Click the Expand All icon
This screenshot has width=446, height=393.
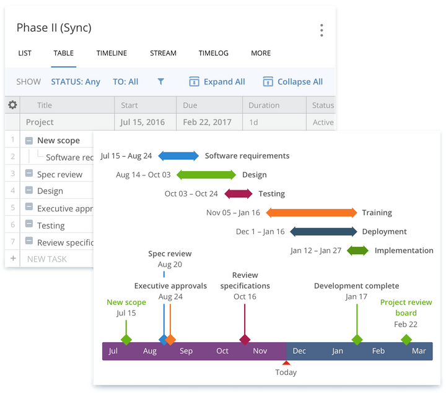(195, 82)
